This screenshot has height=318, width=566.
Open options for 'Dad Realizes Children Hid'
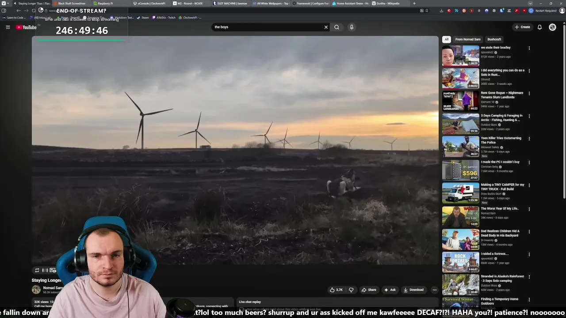(x=529, y=231)
